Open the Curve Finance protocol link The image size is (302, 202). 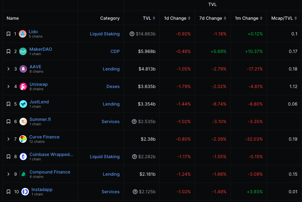[44, 137]
